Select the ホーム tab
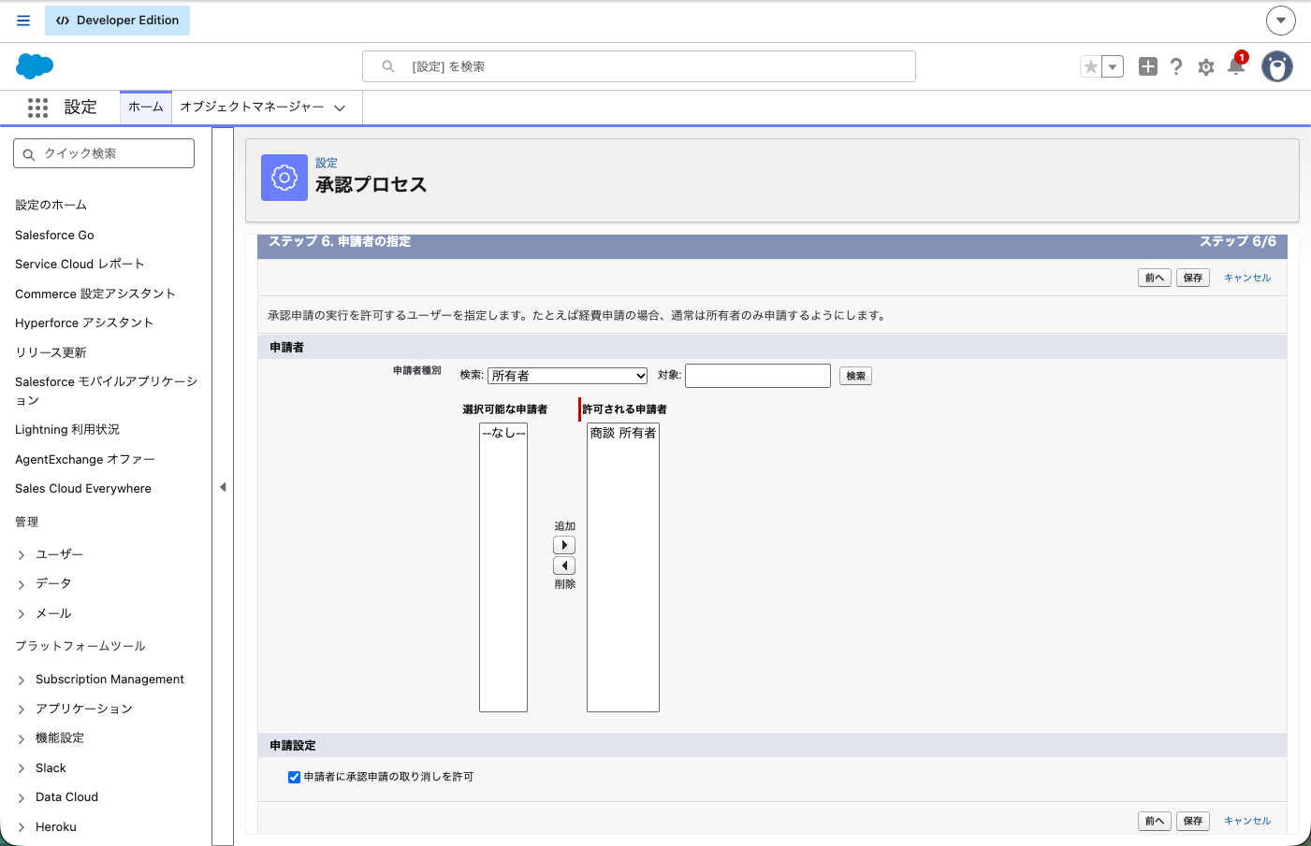 (x=146, y=108)
